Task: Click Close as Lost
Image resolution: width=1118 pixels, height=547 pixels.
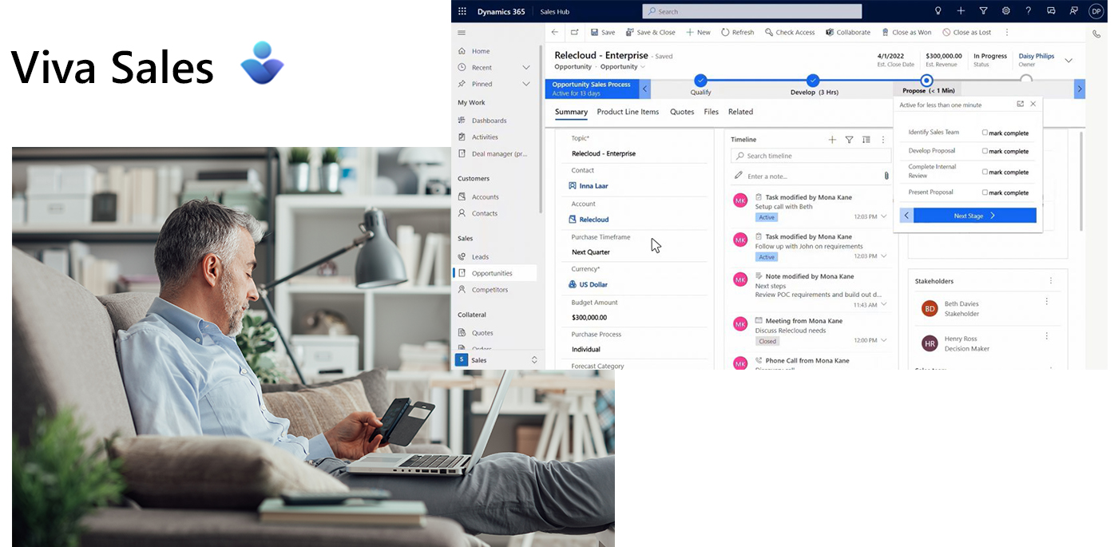Action: point(967,33)
